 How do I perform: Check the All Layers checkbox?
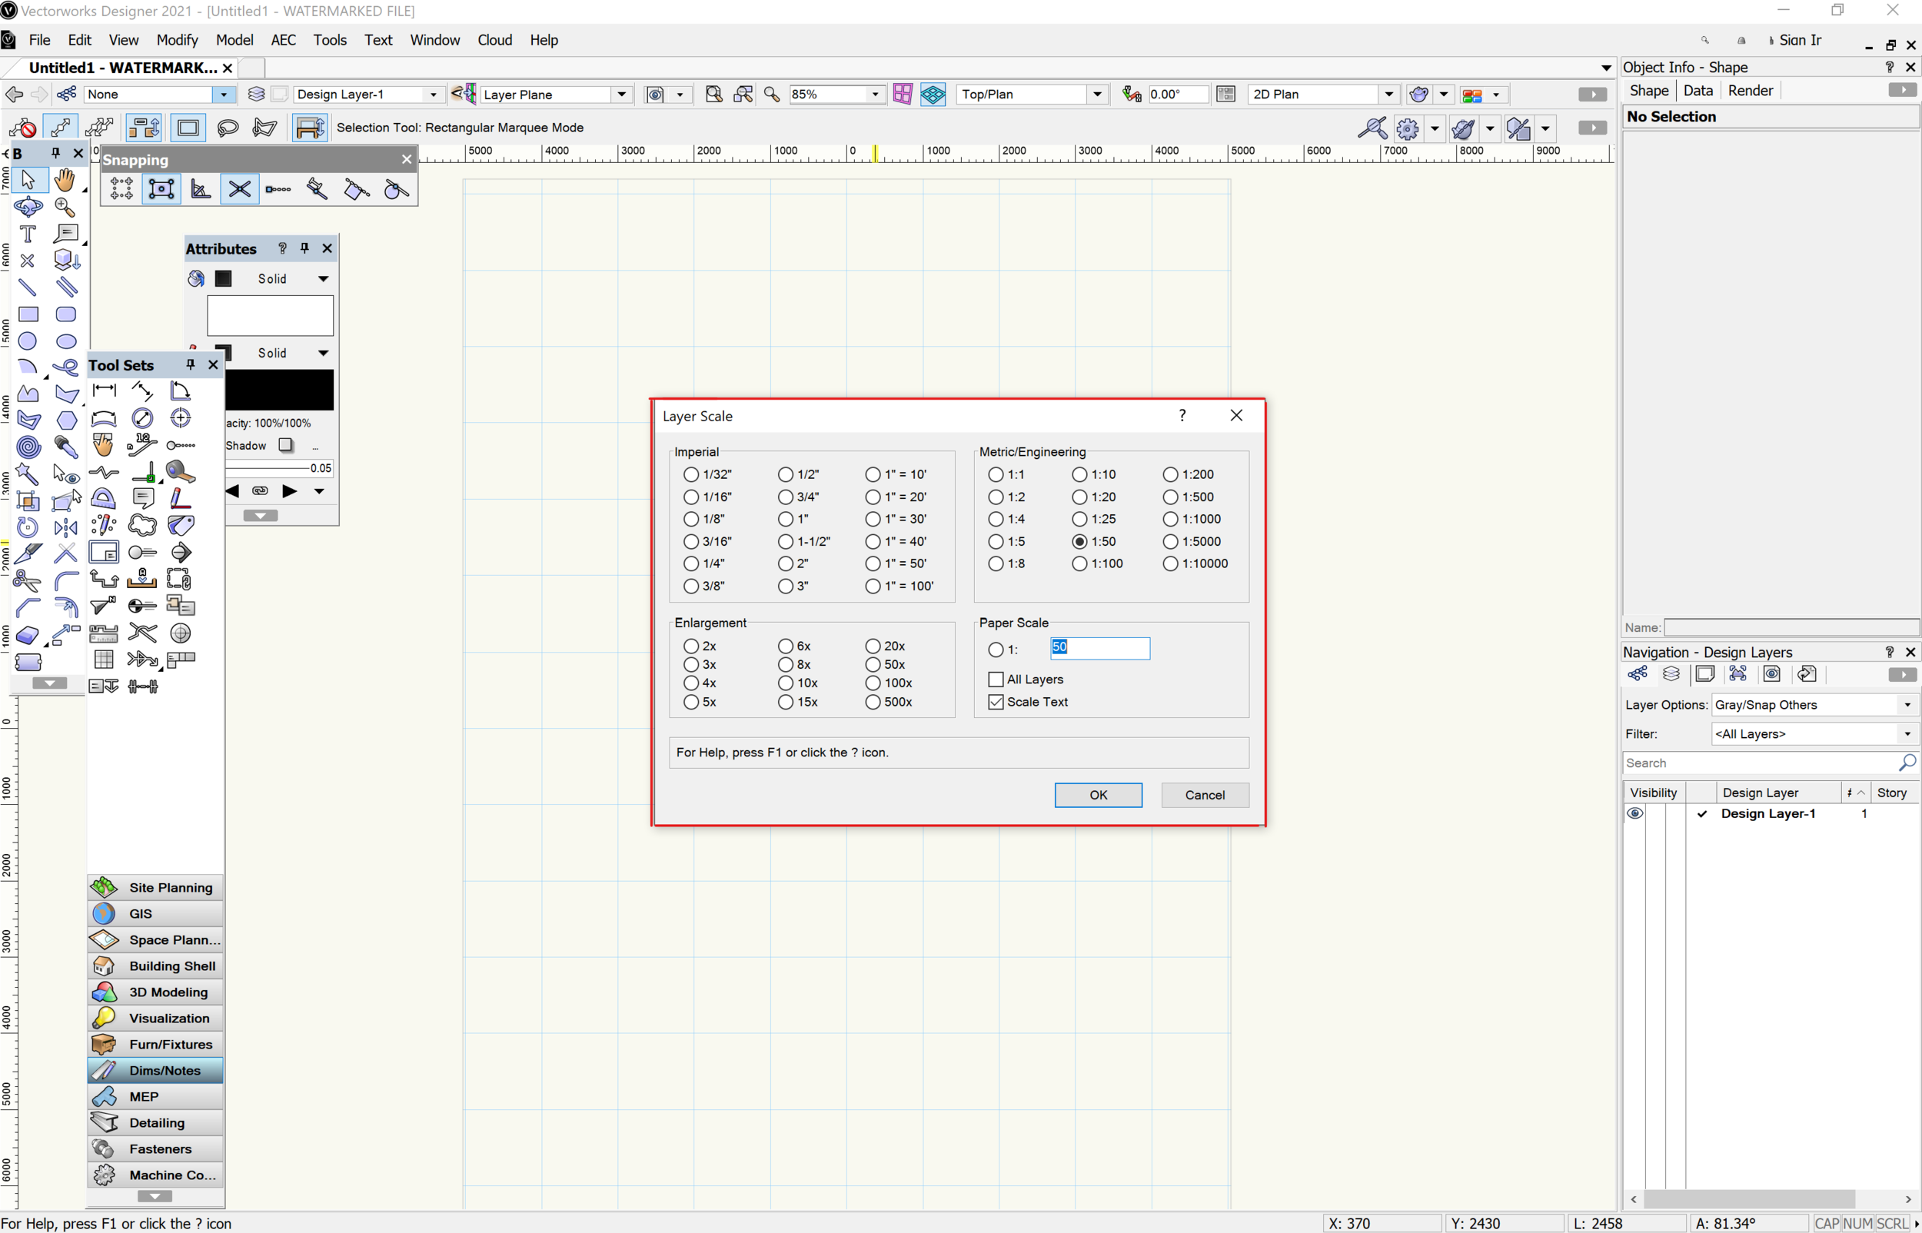[995, 678]
